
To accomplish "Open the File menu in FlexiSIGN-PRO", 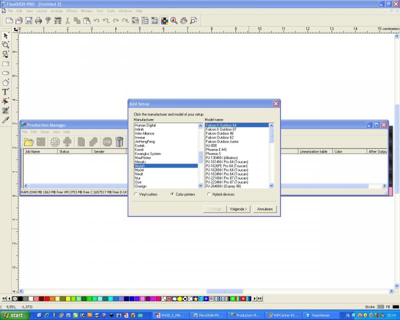I will coord(10,11).
